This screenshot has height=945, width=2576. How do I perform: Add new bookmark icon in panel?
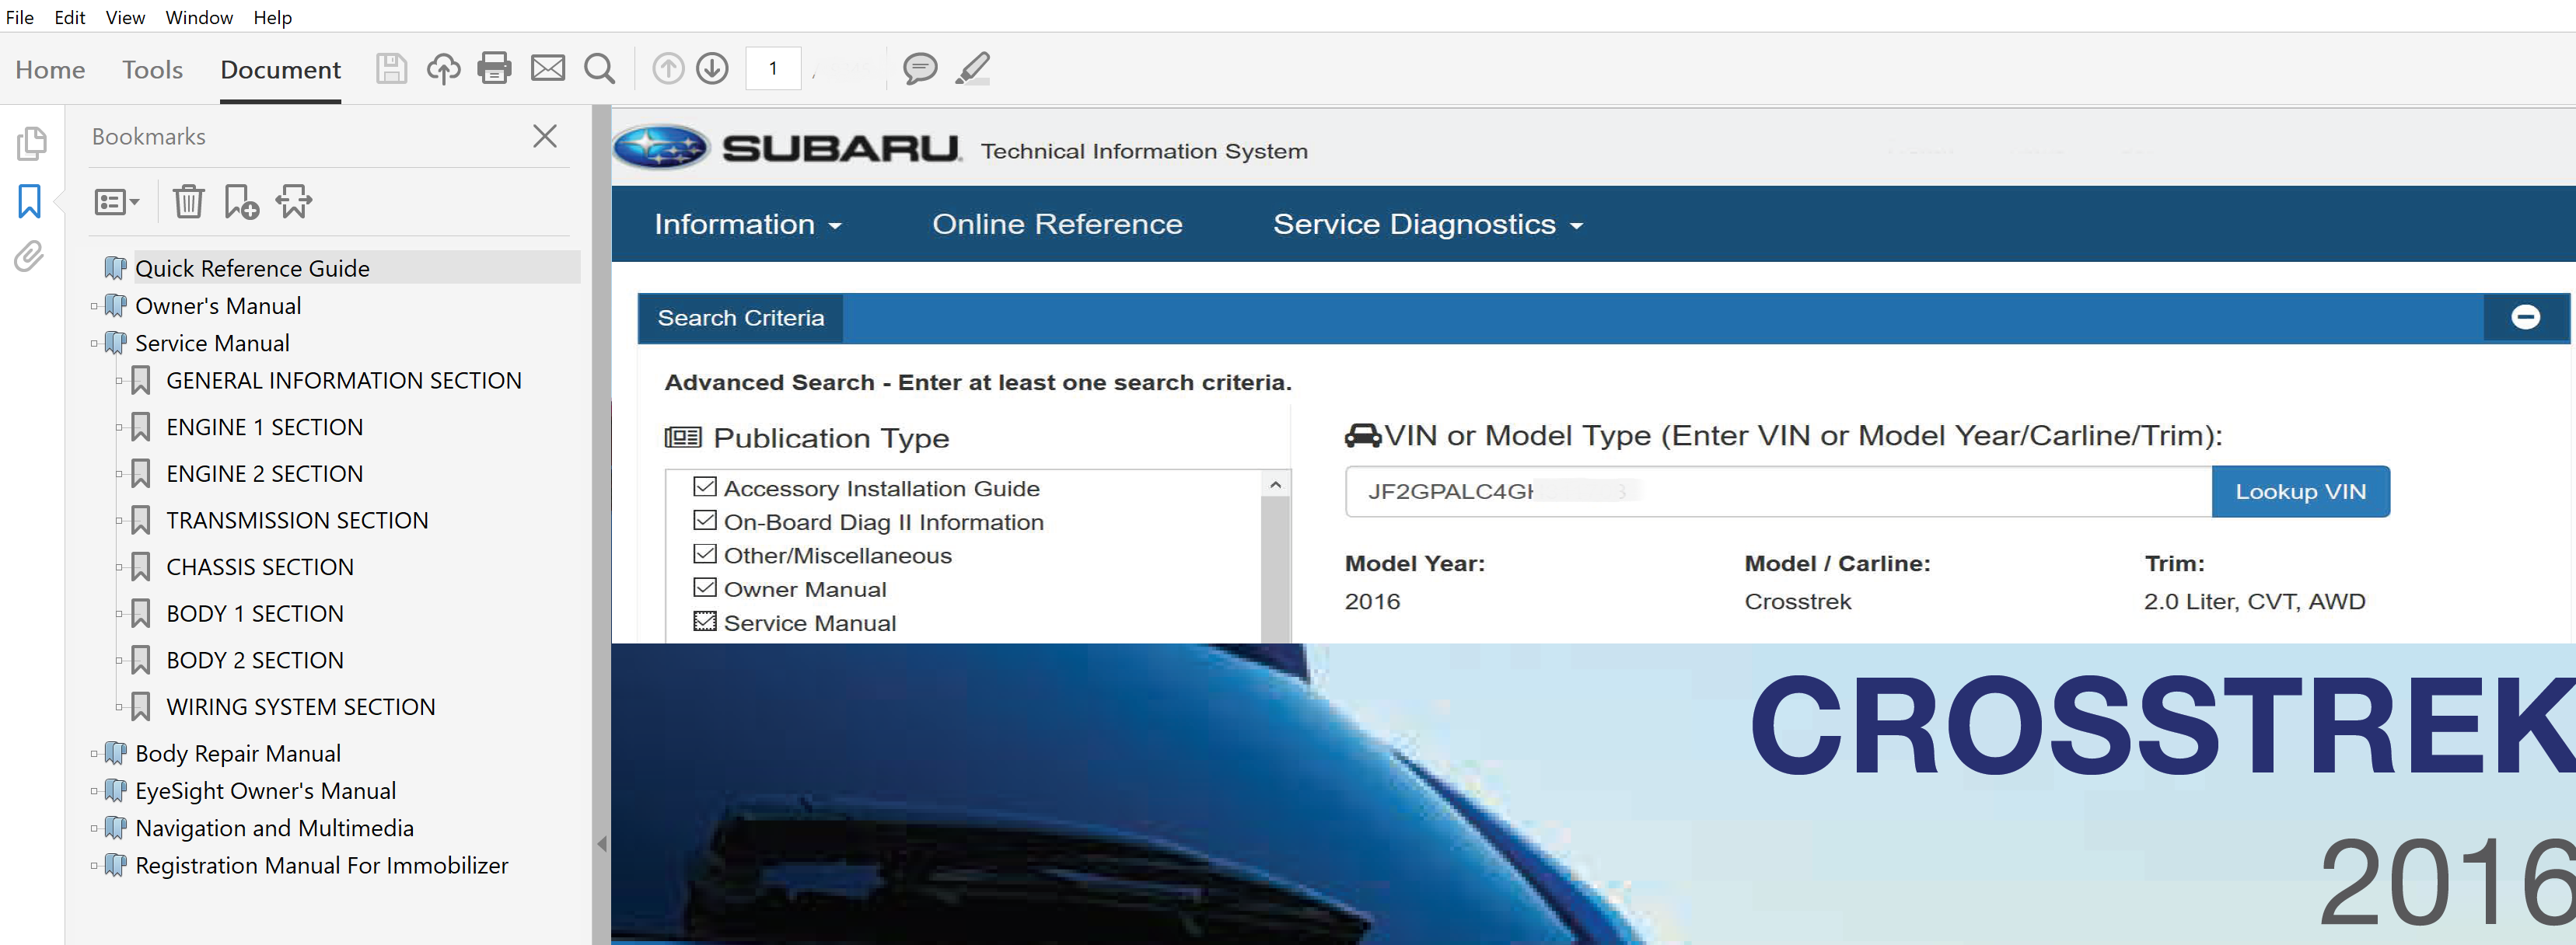(x=241, y=201)
